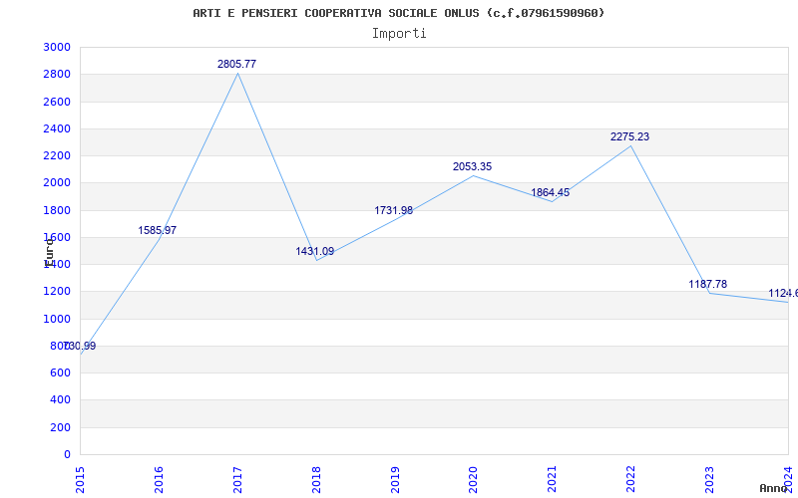Click the x-axis year 2021
Screen dimensions: 798x498
pos(553,479)
